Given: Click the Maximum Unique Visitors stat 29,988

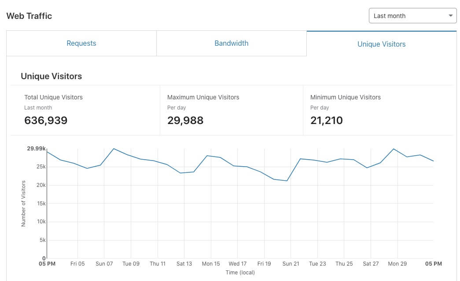Looking at the screenshot, I should [185, 120].
